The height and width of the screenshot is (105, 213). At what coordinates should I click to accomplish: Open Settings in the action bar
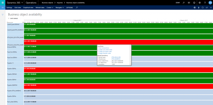coord(9,7)
